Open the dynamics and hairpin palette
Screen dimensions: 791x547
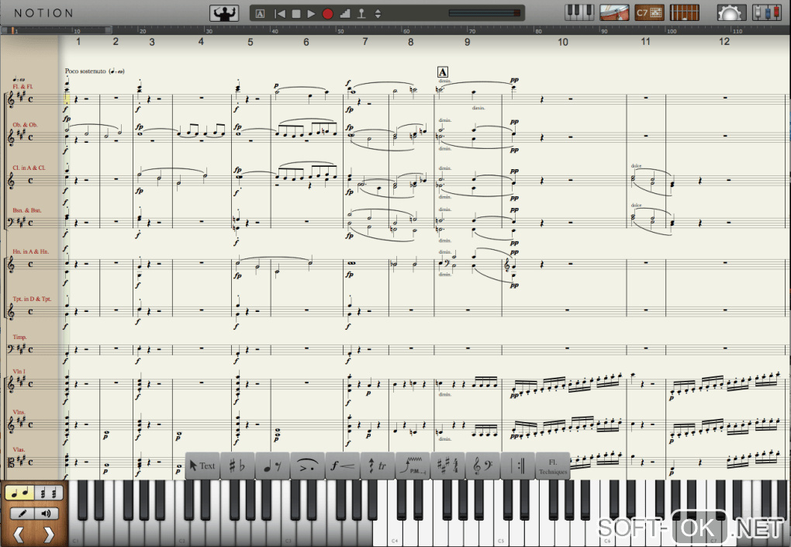pos(343,466)
